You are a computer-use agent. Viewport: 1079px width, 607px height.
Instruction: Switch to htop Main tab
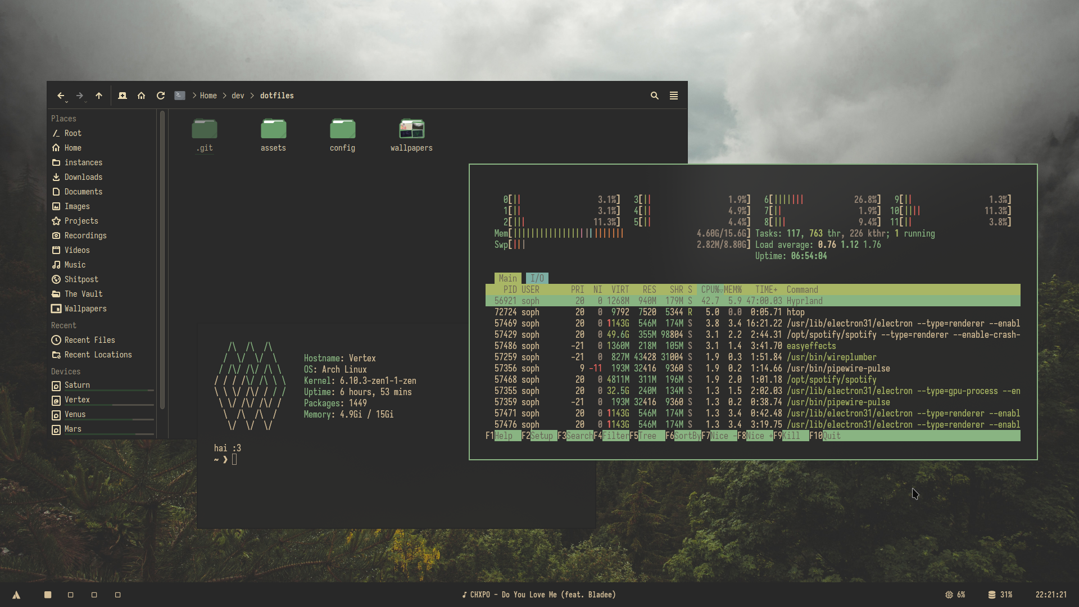pos(507,278)
